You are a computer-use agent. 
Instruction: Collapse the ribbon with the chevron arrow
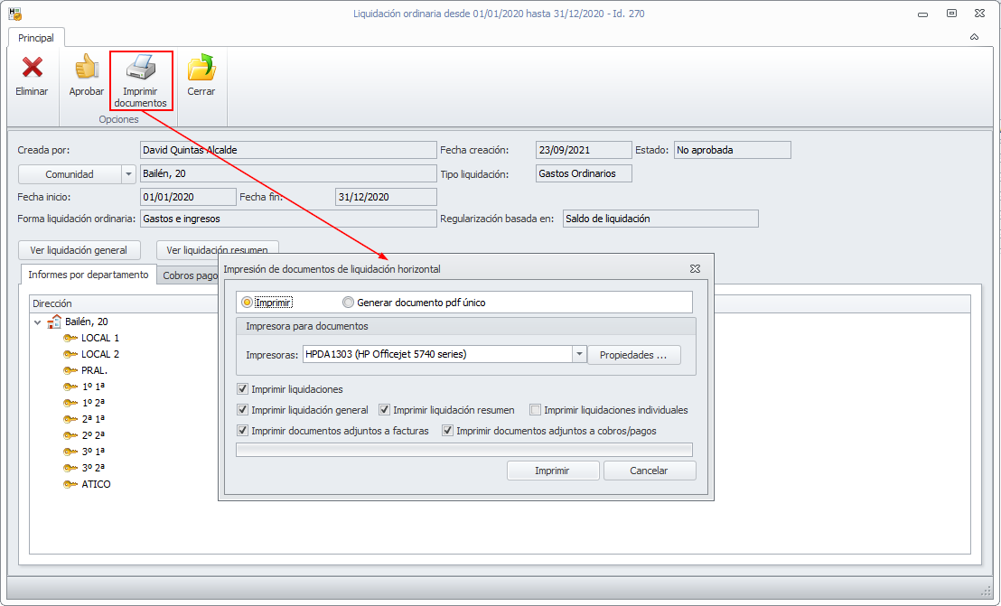[x=974, y=37]
